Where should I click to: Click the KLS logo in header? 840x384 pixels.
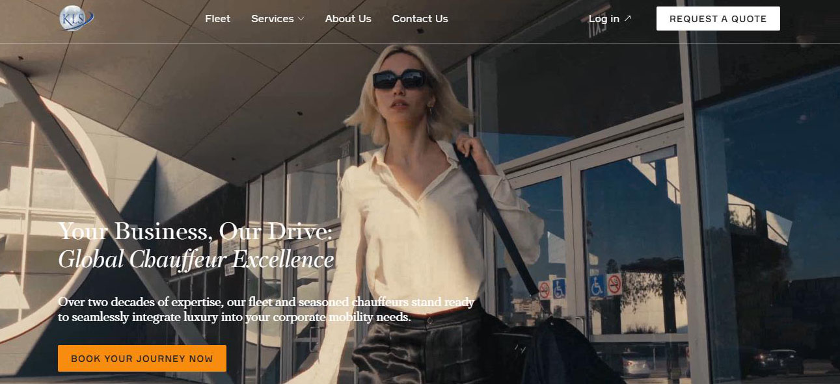click(x=76, y=18)
